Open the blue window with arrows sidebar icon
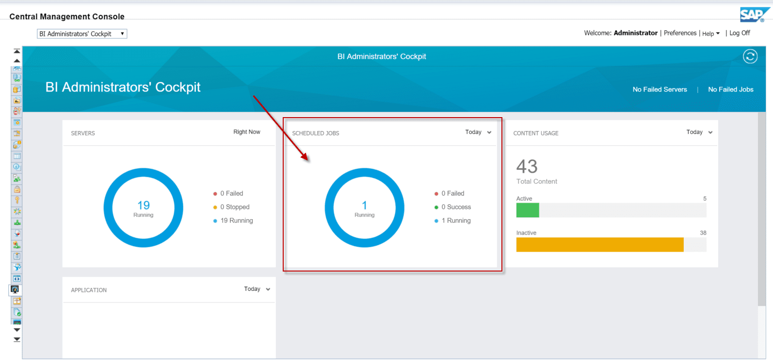Screen dimensions: 773x363 coord(17,278)
